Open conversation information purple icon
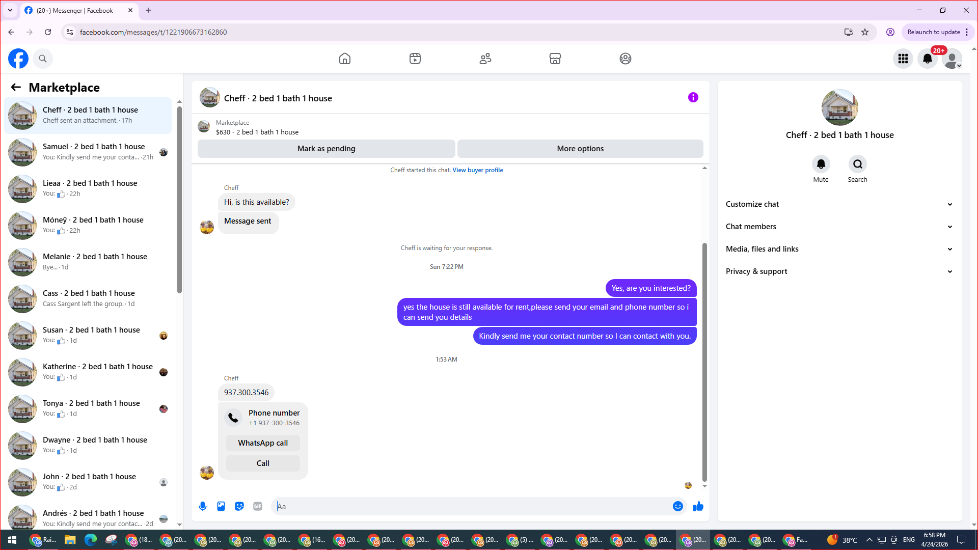Viewport: 978px width, 550px height. click(x=693, y=97)
